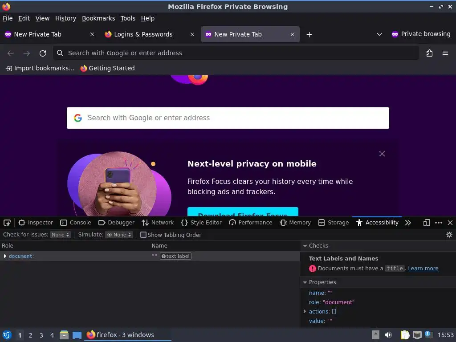
Task: Open the Help menu
Action: click(x=148, y=18)
